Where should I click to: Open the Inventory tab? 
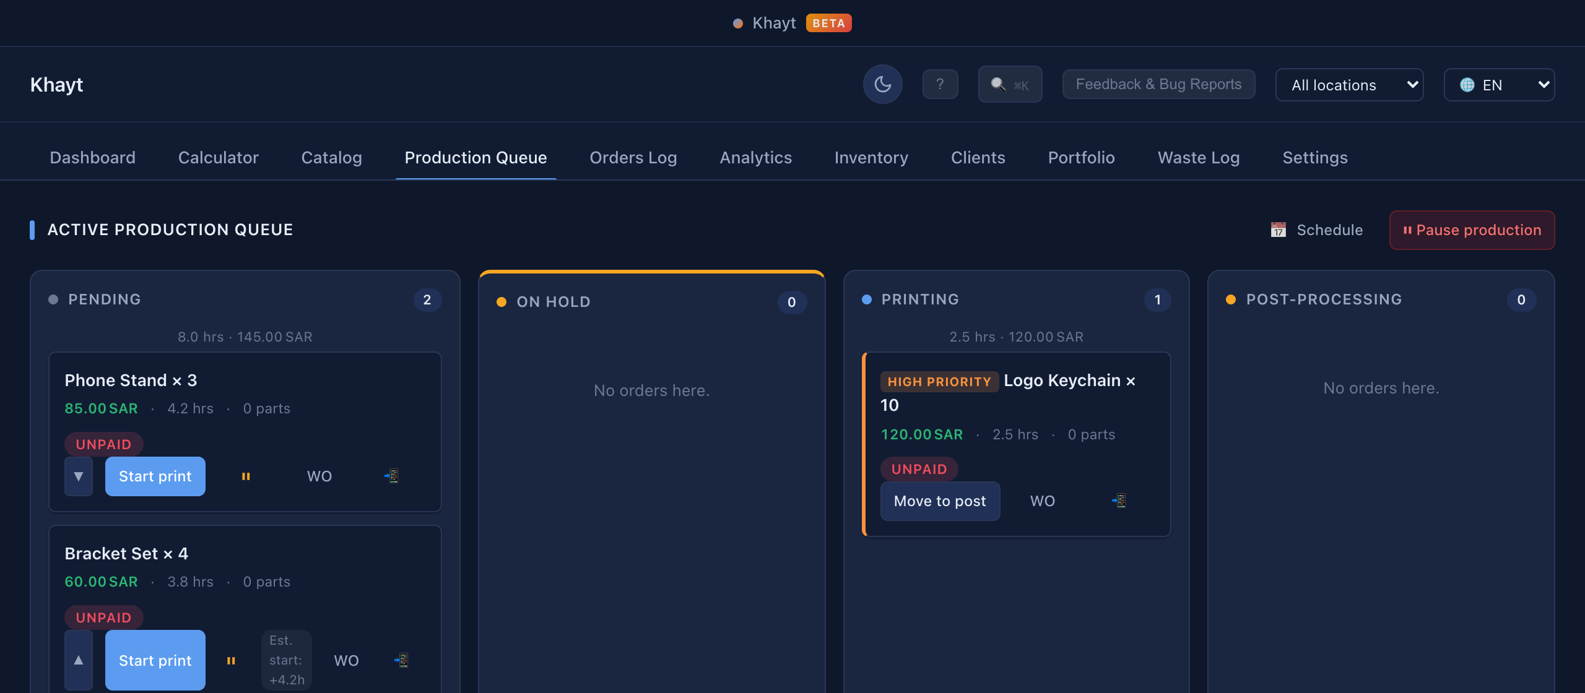point(871,157)
